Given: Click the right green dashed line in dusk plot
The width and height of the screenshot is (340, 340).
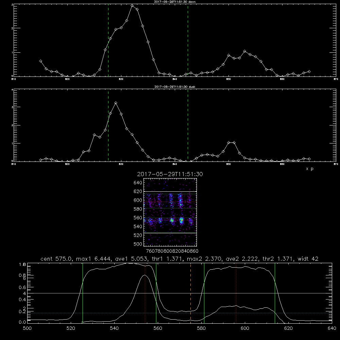Looking at the screenshot, I should tap(188, 125).
